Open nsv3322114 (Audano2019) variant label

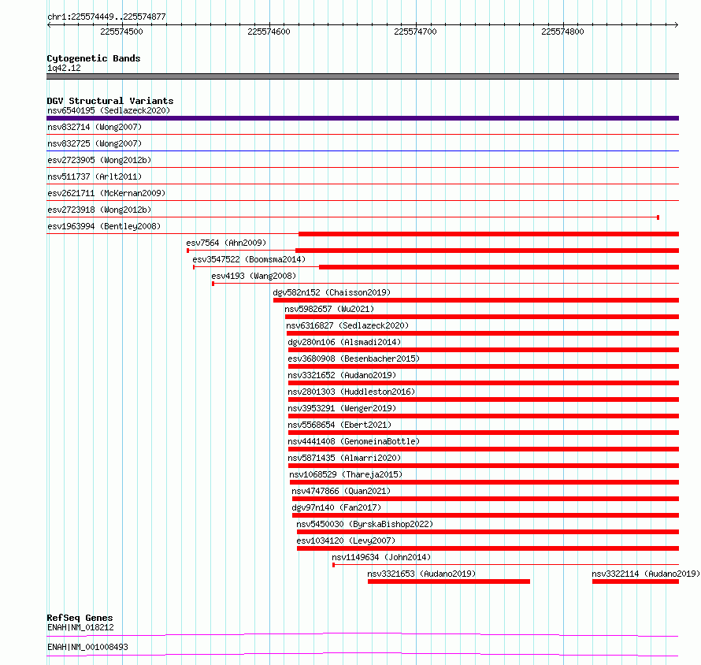click(646, 574)
